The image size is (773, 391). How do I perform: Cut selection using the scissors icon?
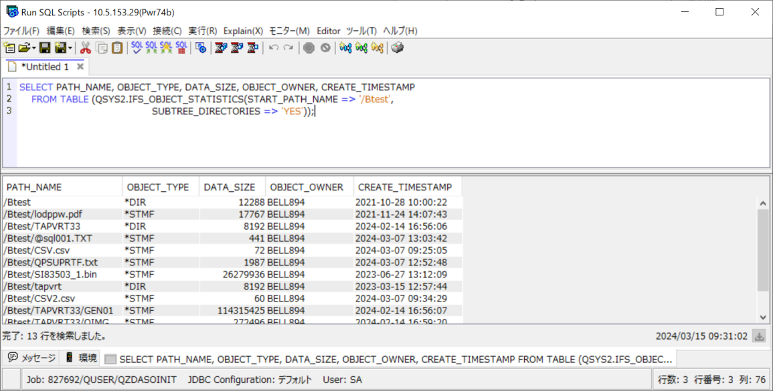pos(86,47)
